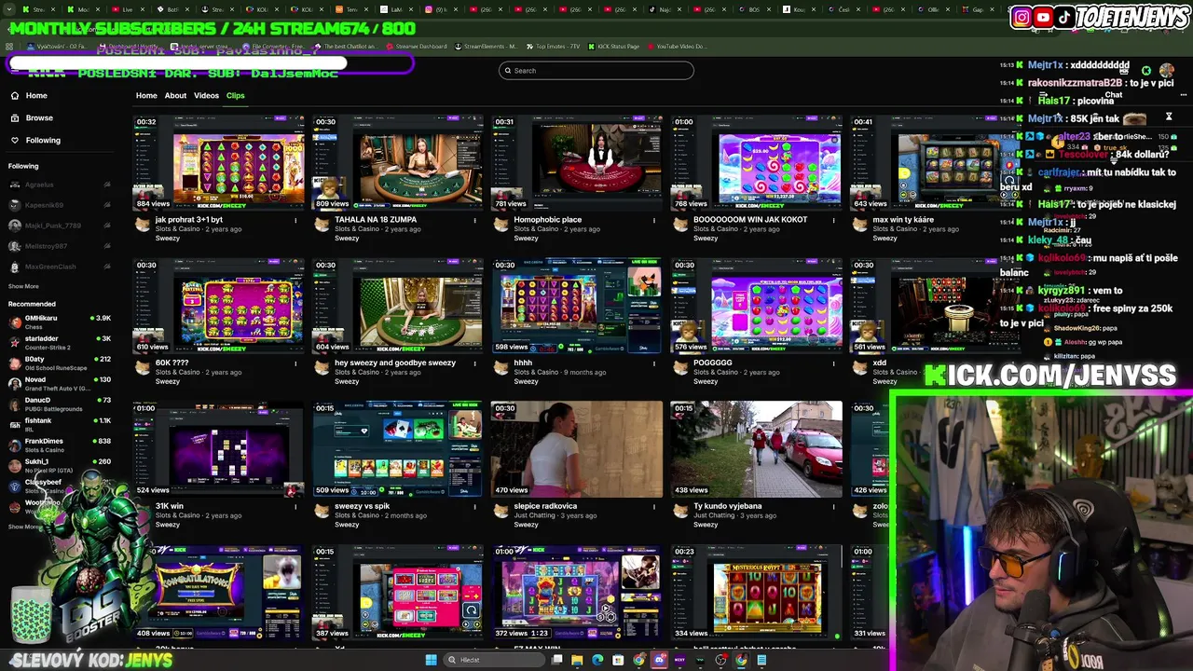This screenshot has height=671, width=1193.
Task: Open Task View on the taskbar
Action: point(556,660)
